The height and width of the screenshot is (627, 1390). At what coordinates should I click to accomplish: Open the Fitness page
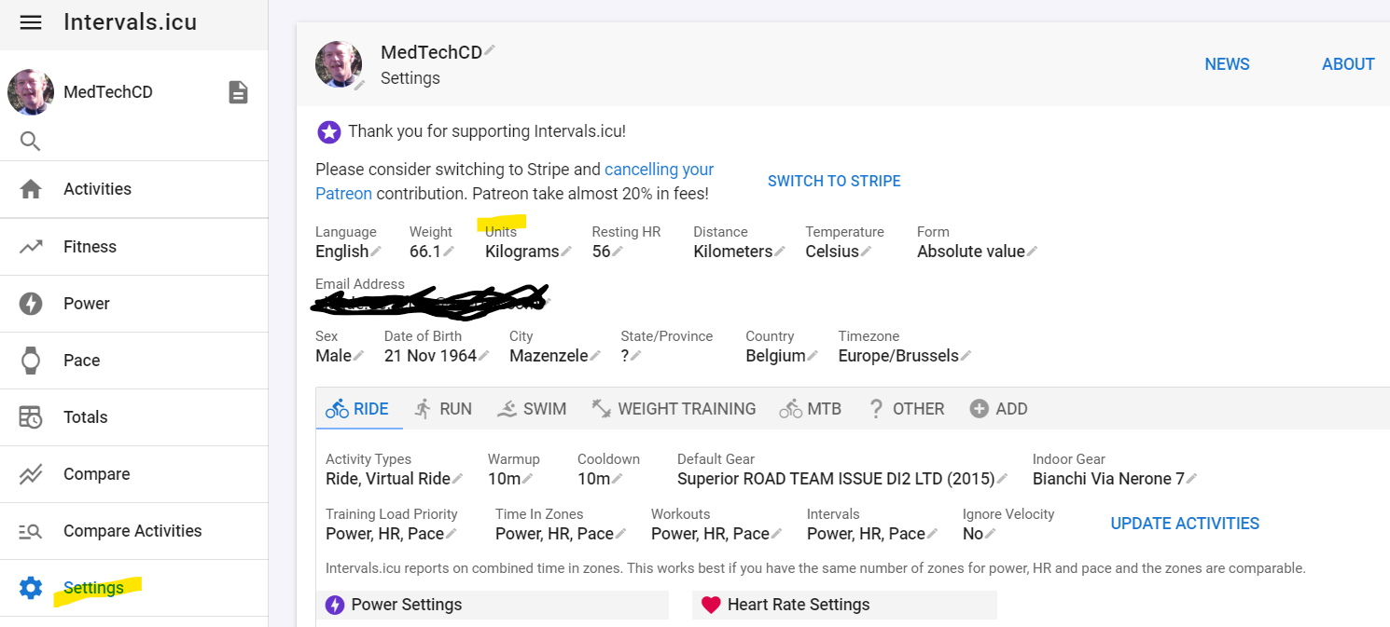(x=134, y=247)
